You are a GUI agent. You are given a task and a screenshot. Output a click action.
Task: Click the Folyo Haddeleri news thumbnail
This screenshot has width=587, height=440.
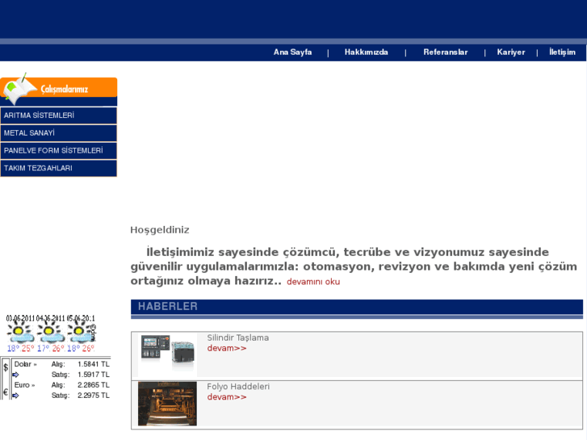click(167, 404)
